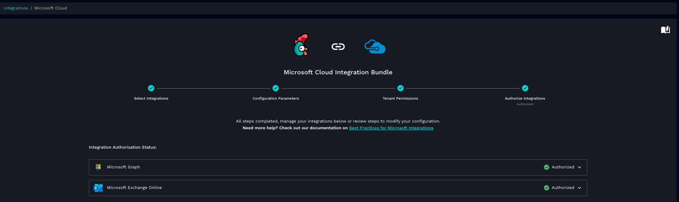The width and height of the screenshot is (679, 202).
Task: Click the Microsoft Cloud breadcrumb item
Action: tap(50, 8)
